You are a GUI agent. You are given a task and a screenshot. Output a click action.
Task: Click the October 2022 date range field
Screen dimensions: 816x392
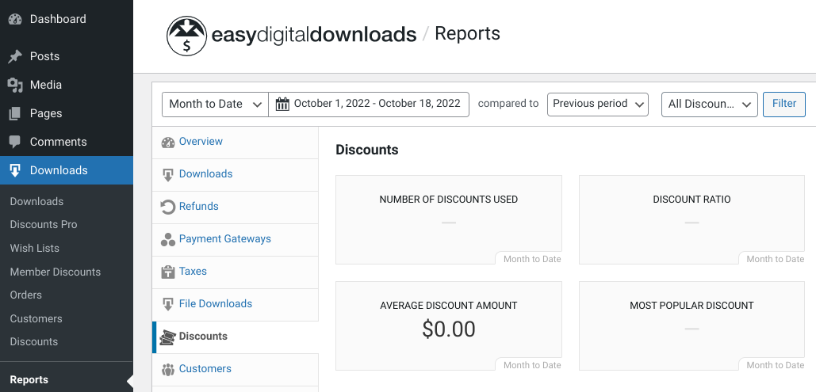[377, 104]
